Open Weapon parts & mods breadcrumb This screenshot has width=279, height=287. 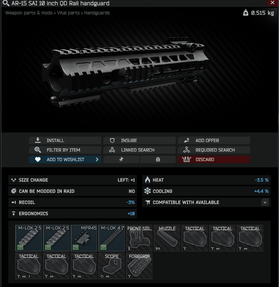pos(29,13)
